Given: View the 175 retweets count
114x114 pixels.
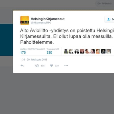Looking at the screenshot, I should tap(23, 52).
